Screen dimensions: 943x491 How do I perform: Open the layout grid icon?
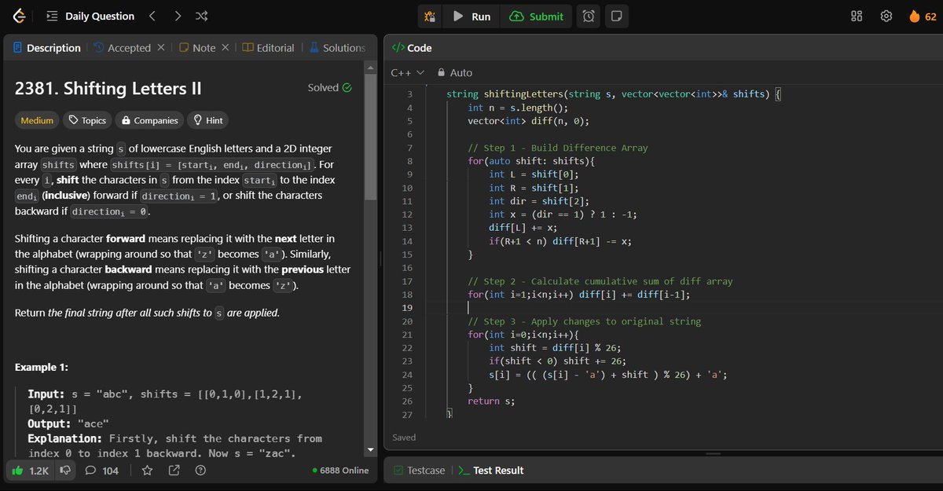[857, 16]
